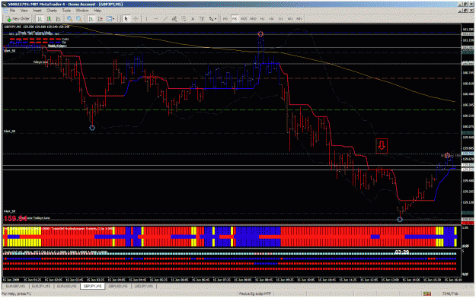The height and width of the screenshot is (298, 476).
Task: Open the chart templates dropdown
Action: click(110, 19)
